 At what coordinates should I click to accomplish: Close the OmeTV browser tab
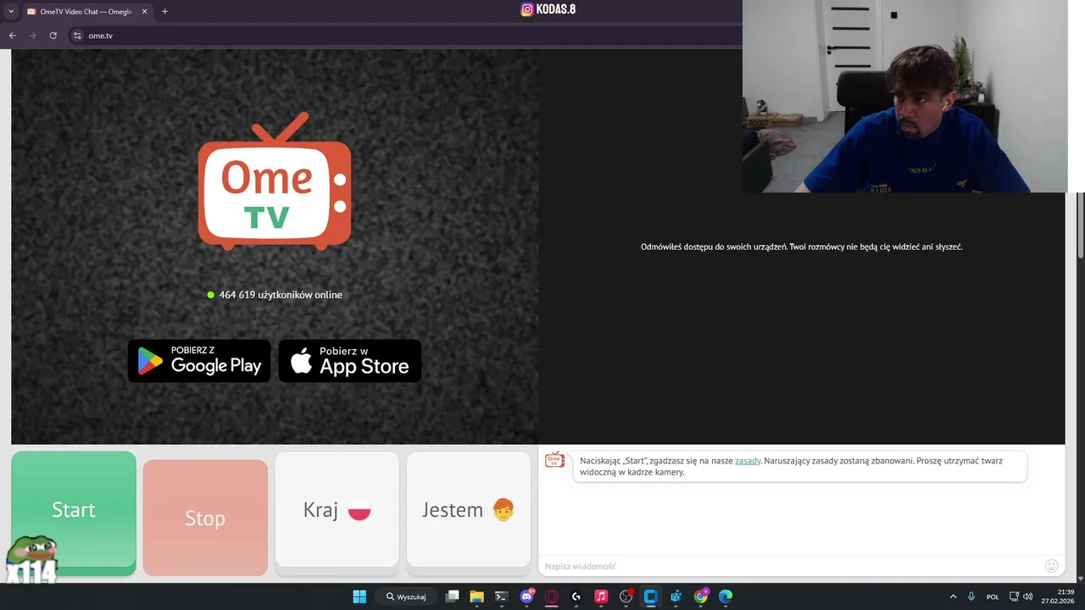[144, 12]
